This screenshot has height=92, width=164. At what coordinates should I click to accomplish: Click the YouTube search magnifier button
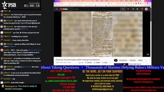coord(123,9)
